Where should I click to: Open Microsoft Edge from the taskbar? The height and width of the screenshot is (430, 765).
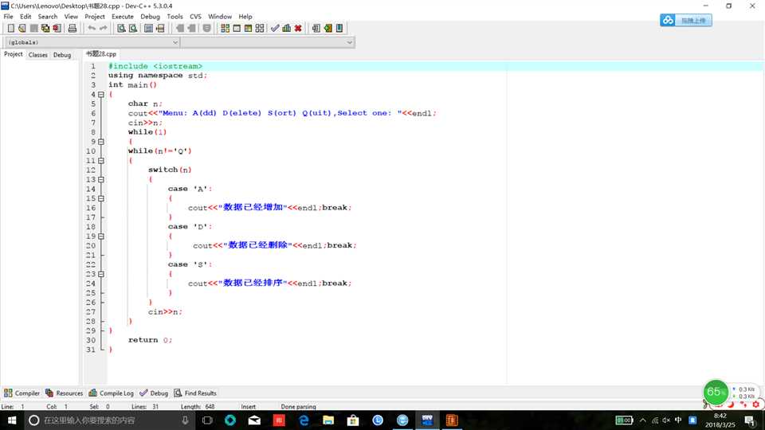point(304,420)
